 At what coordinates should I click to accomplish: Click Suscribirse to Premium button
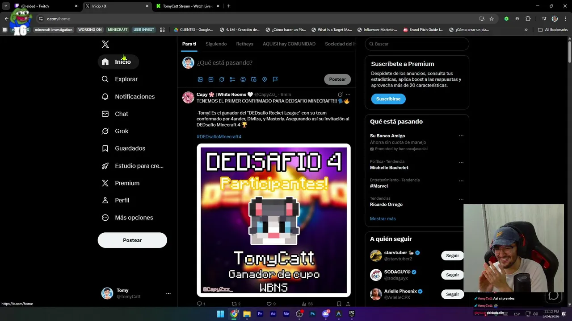pyautogui.click(x=388, y=99)
